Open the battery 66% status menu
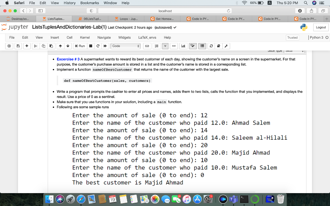330x206 pixels. (257, 3)
